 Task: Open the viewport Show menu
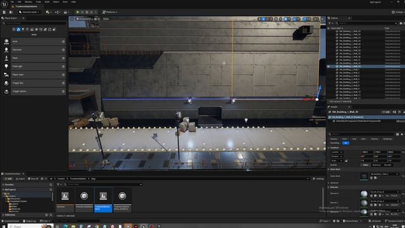click(x=106, y=19)
